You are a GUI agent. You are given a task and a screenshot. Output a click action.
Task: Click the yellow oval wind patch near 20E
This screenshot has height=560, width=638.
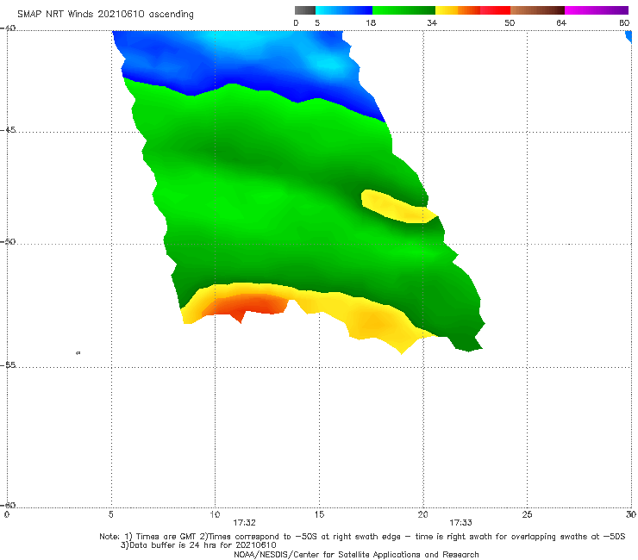click(397, 207)
